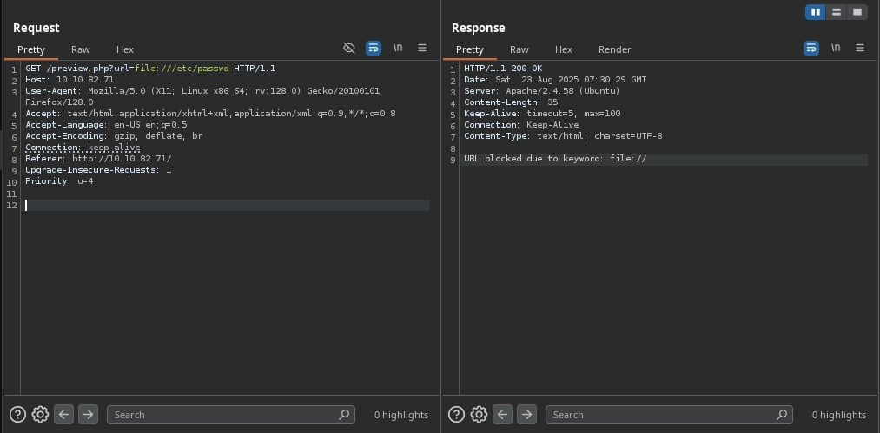Open the Render tab in Response
This screenshot has height=433, width=880.
(614, 49)
